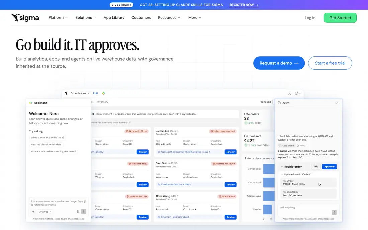Click the Register Now link
This screenshot has width=368, height=230.
click(x=244, y=5)
